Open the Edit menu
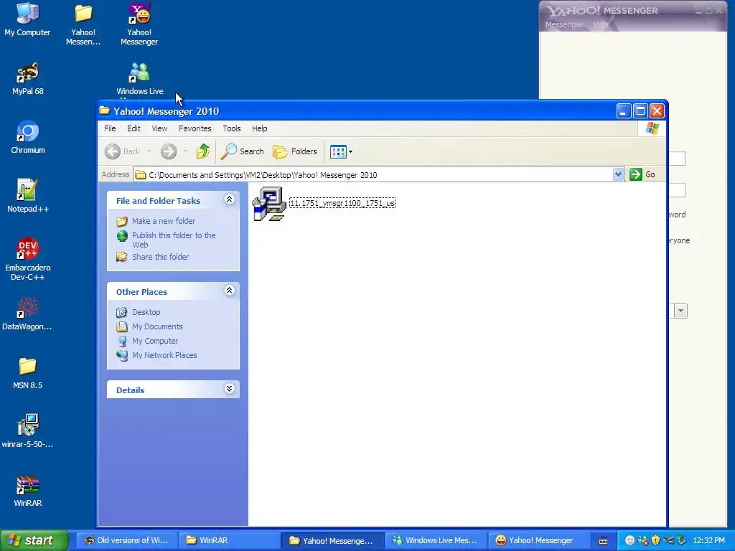 click(134, 128)
